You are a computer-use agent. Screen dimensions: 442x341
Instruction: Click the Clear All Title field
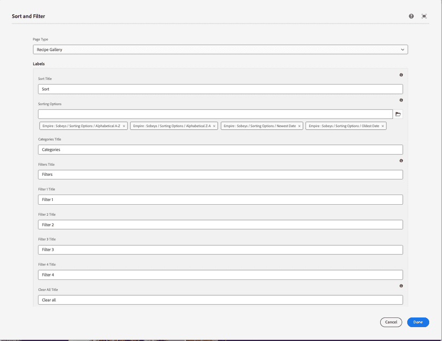tap(220, 300)
